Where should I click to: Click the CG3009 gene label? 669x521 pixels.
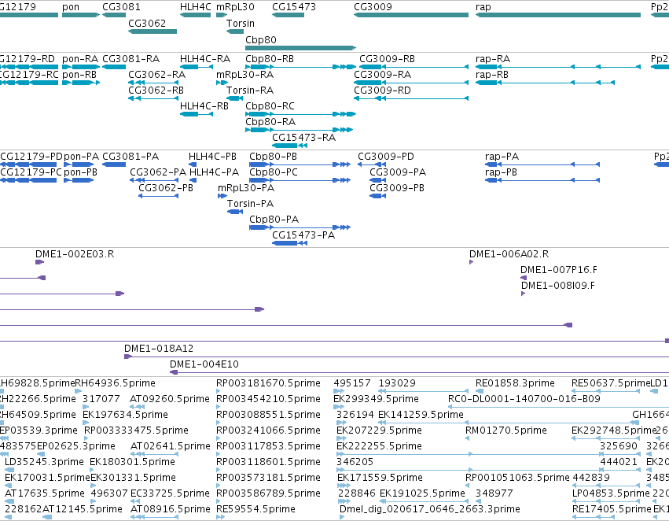tap(373, 7)
